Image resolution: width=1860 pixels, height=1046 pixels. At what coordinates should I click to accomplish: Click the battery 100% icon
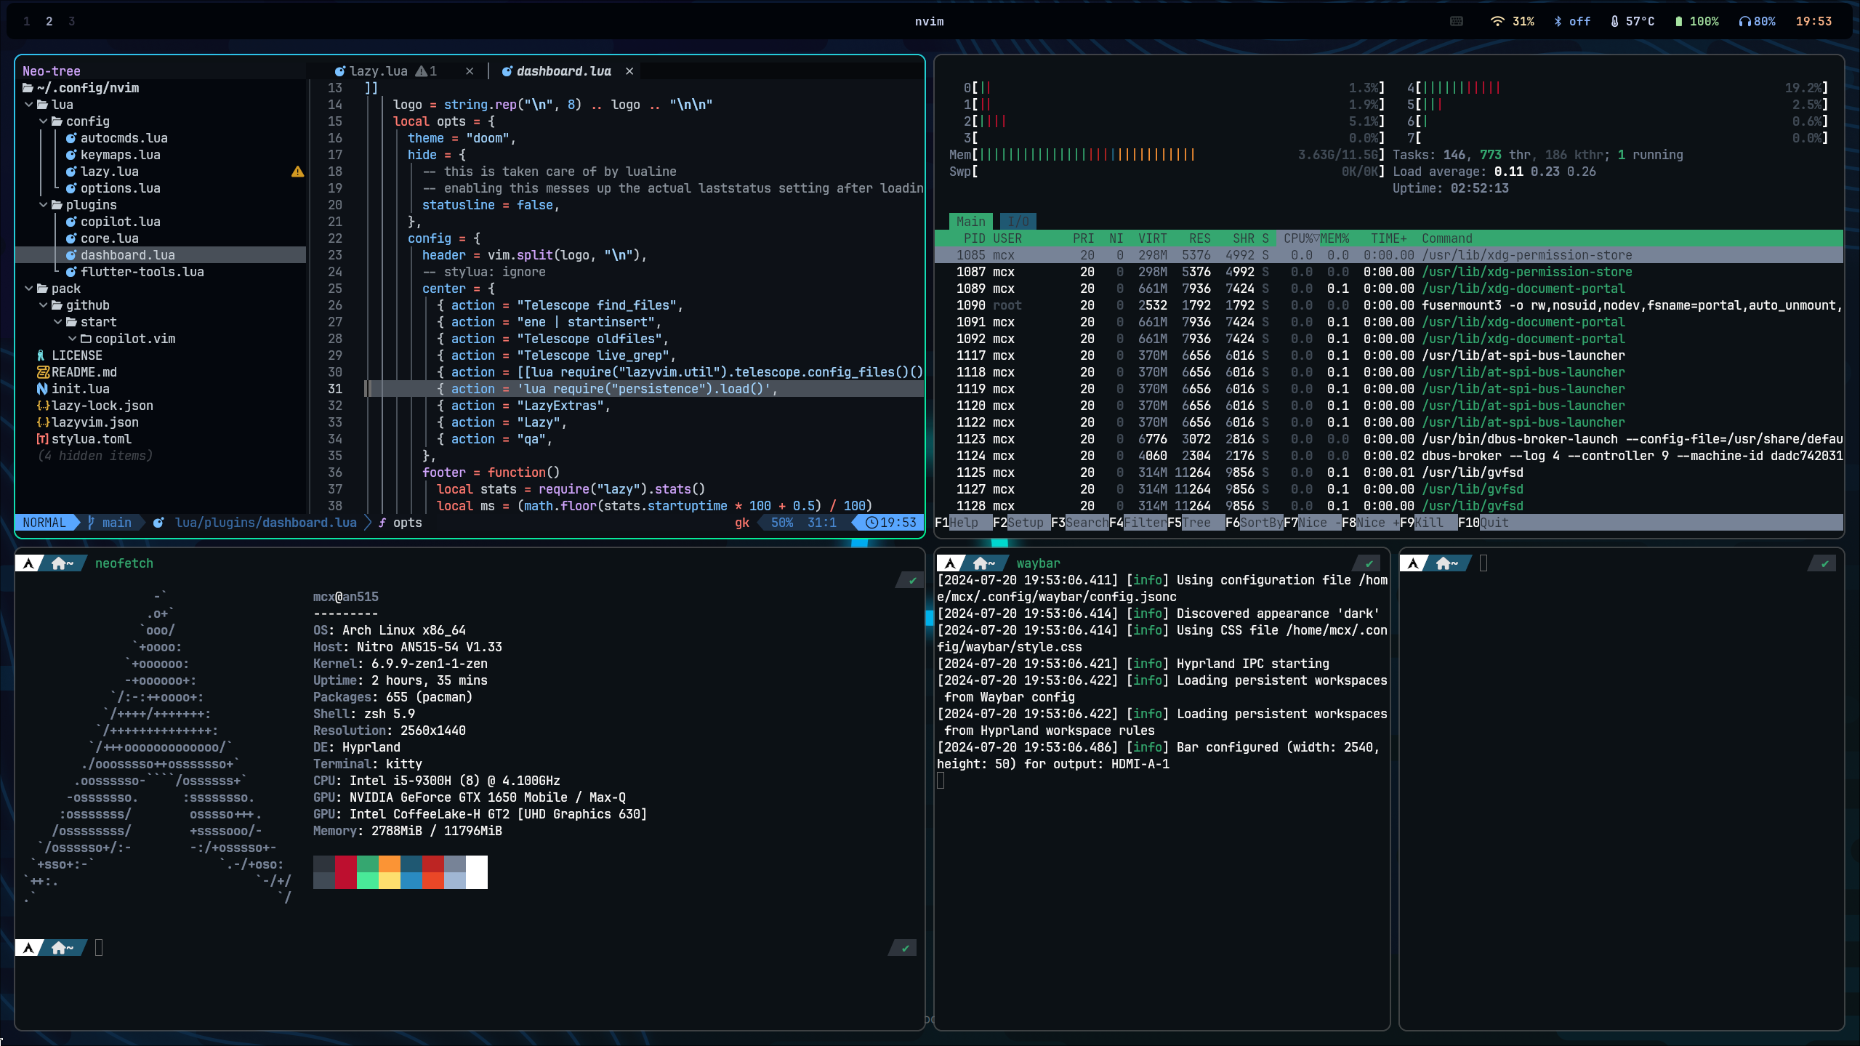1678,21
